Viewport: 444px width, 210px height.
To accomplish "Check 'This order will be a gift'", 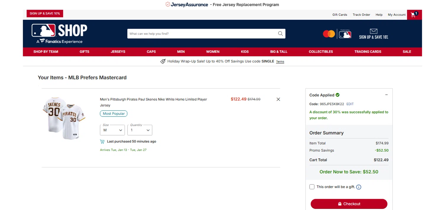I will (x=312, y=187).
